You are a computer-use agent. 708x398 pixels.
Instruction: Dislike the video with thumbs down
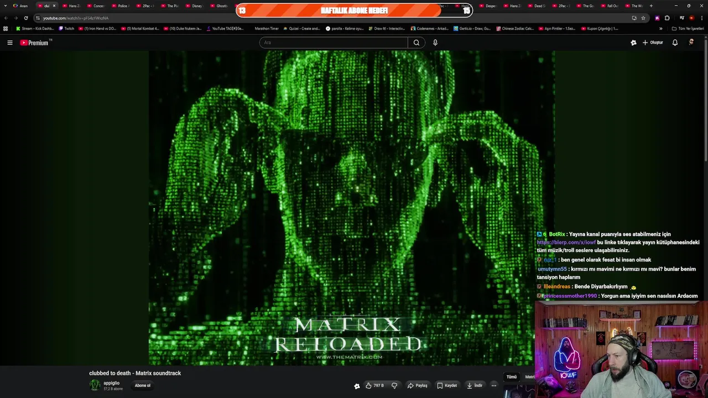(394, 385)
